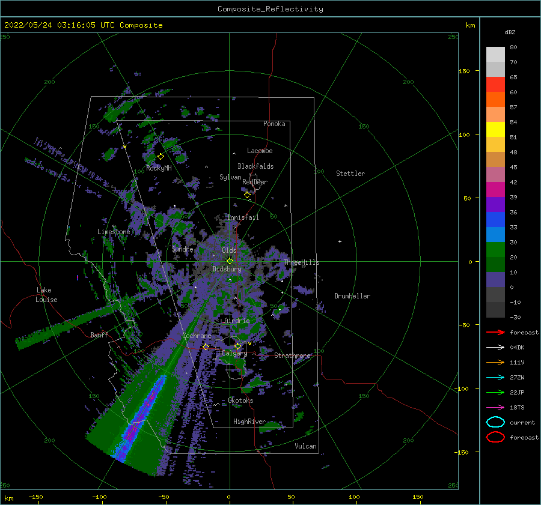Click the white plus marker east of ThreeHills
This screenshot has width=541, height=505.
click(x=340, y=241)
